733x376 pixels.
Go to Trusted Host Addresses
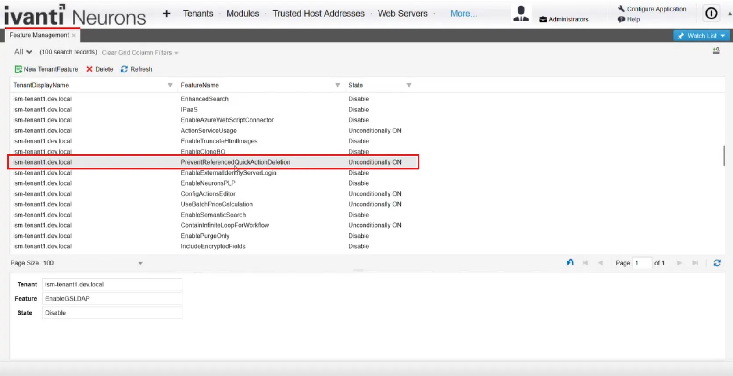[318, 14]
